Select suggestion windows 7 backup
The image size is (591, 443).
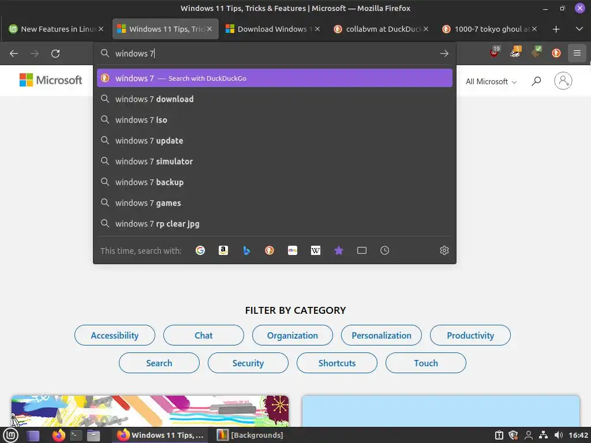274,182
